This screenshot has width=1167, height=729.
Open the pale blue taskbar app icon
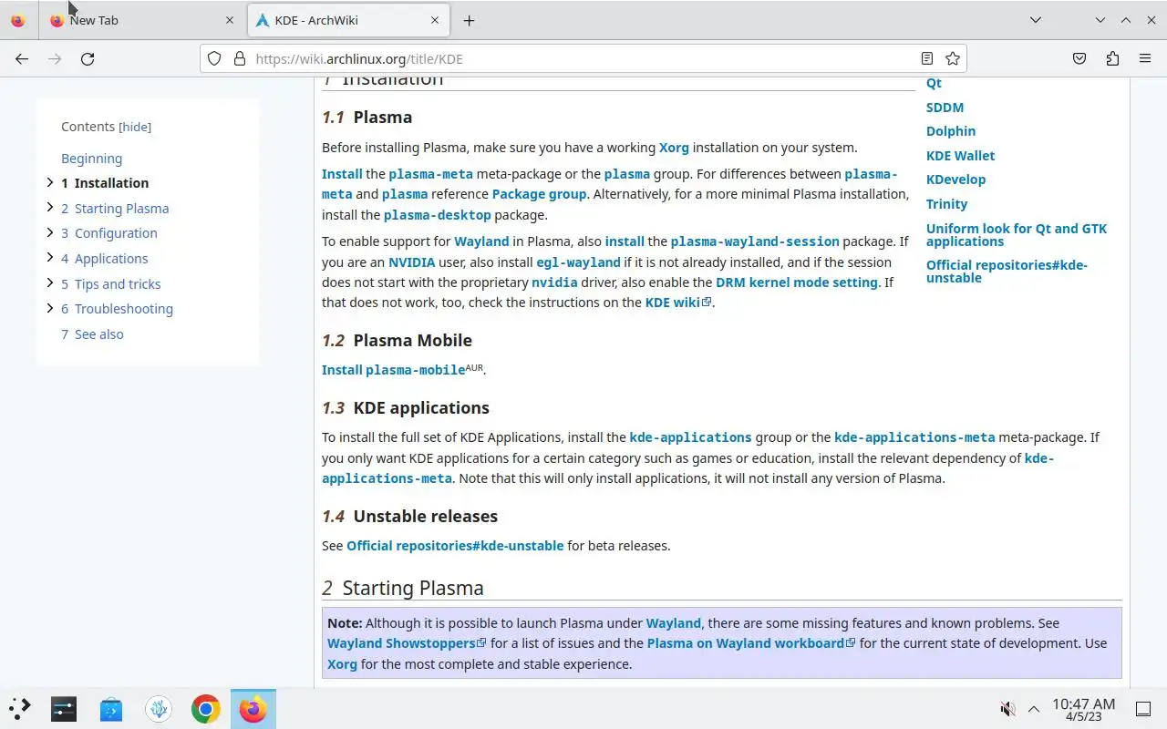[x=159, y=708]
